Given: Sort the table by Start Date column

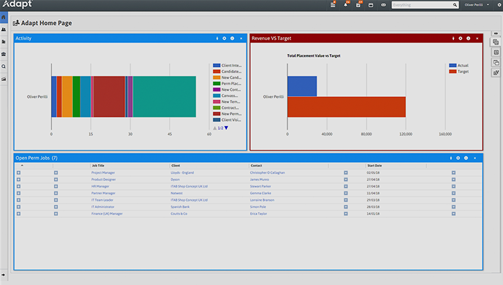Looking at the screenshot, I should click(x=374, y=166).
